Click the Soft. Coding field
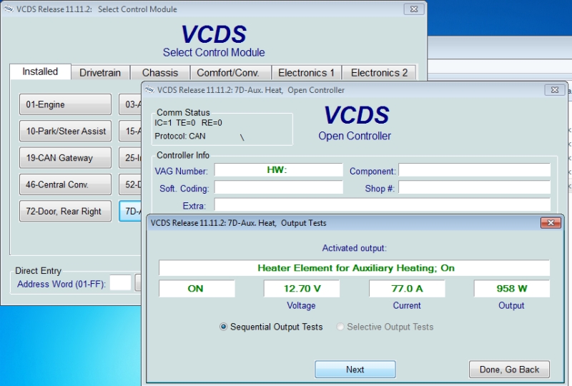Screen dimensions: 572x386 point(278,187)
